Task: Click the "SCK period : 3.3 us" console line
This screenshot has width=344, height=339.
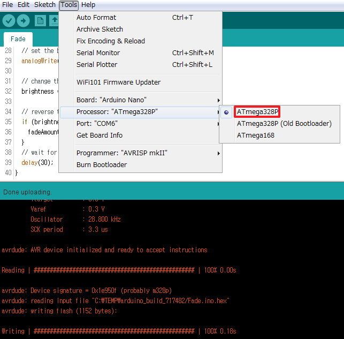Action: 70,230
